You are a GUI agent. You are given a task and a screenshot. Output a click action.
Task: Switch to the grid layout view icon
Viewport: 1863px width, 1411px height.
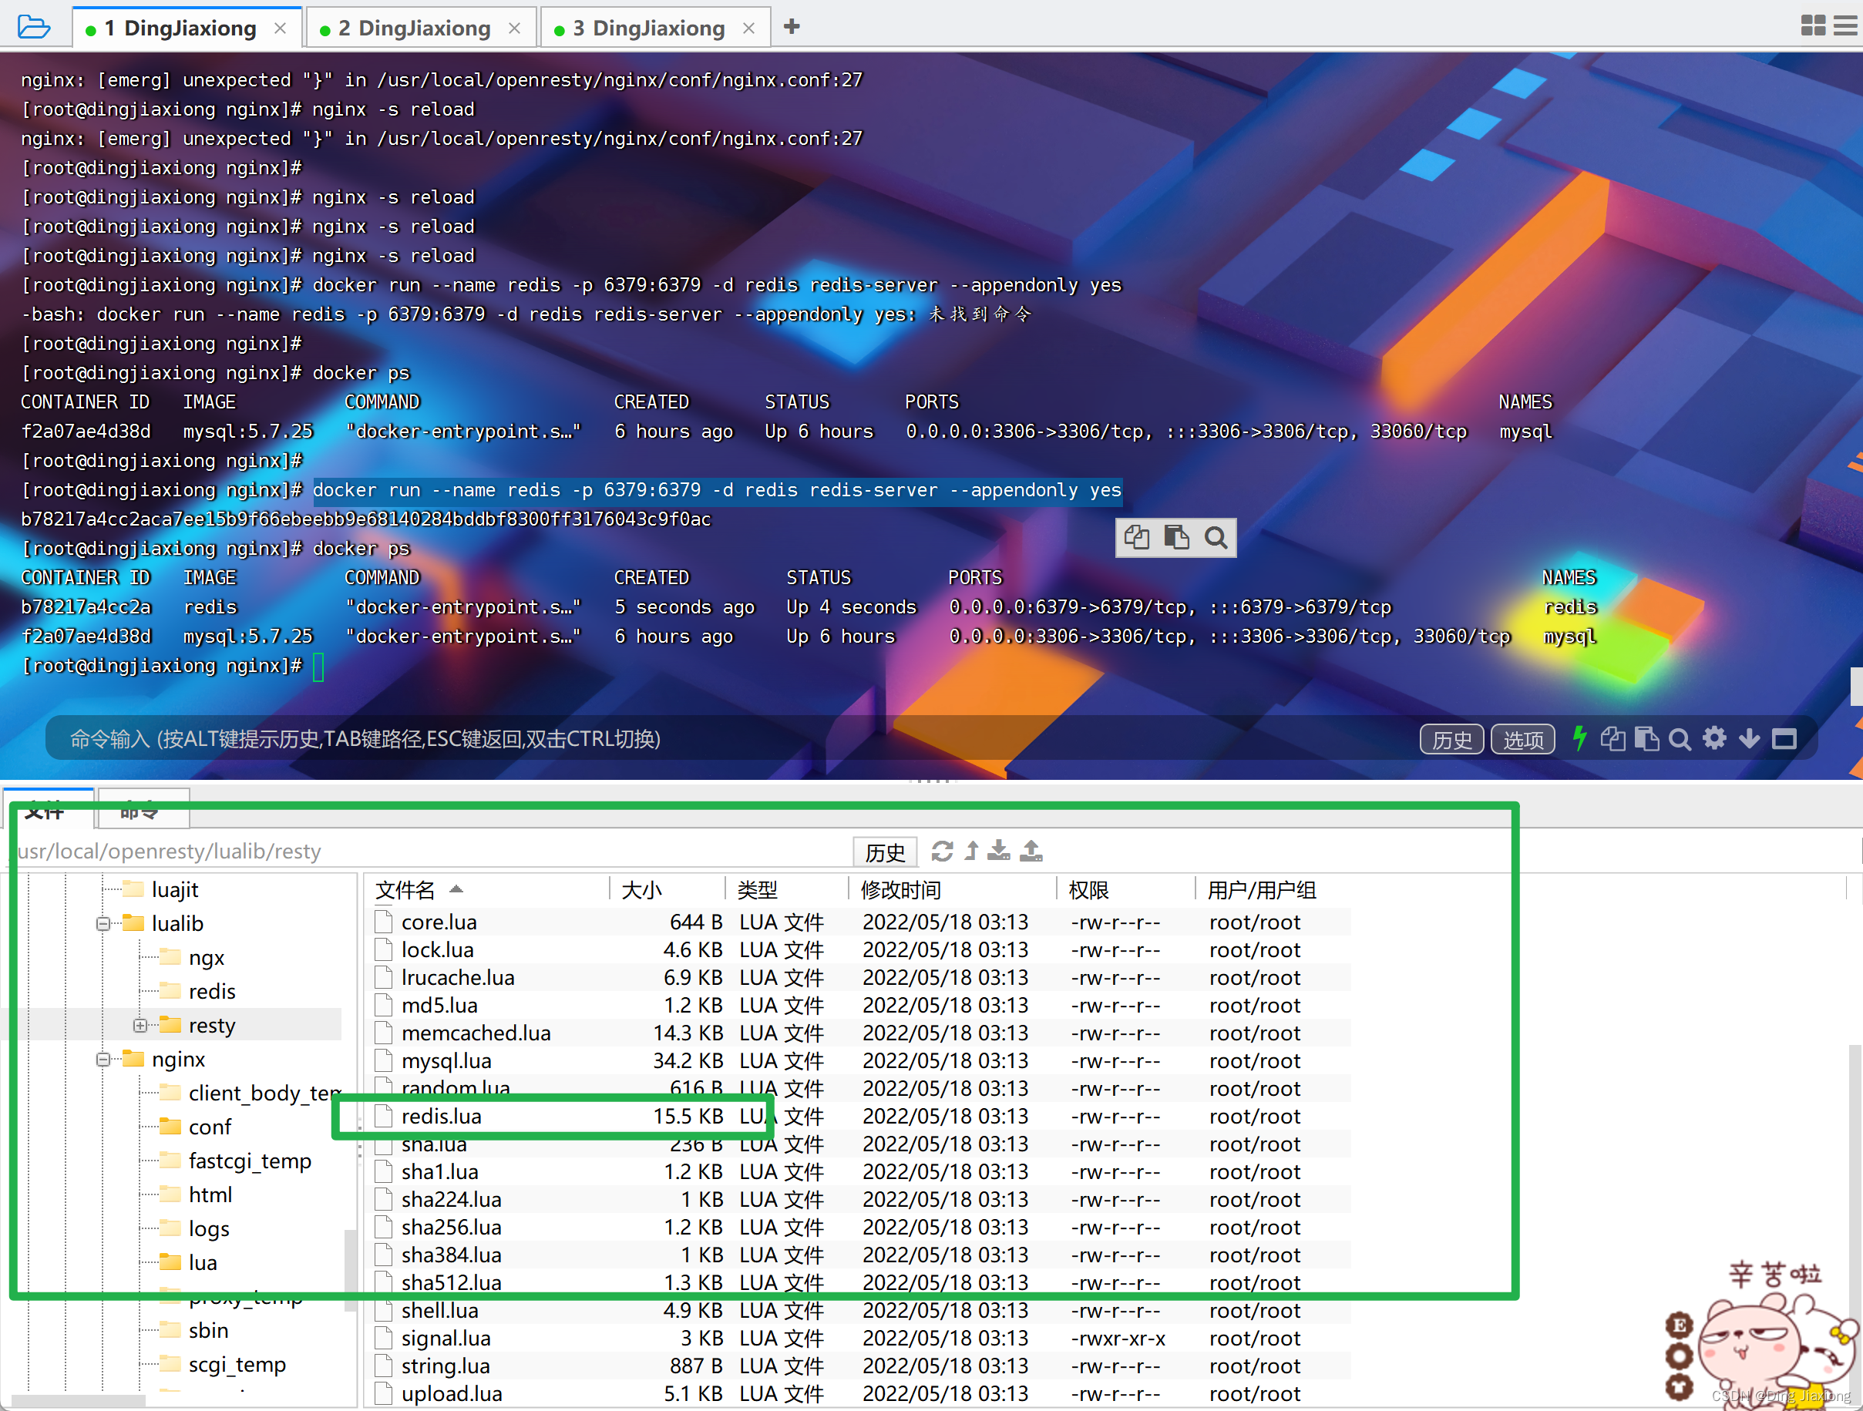point(1814,25)
